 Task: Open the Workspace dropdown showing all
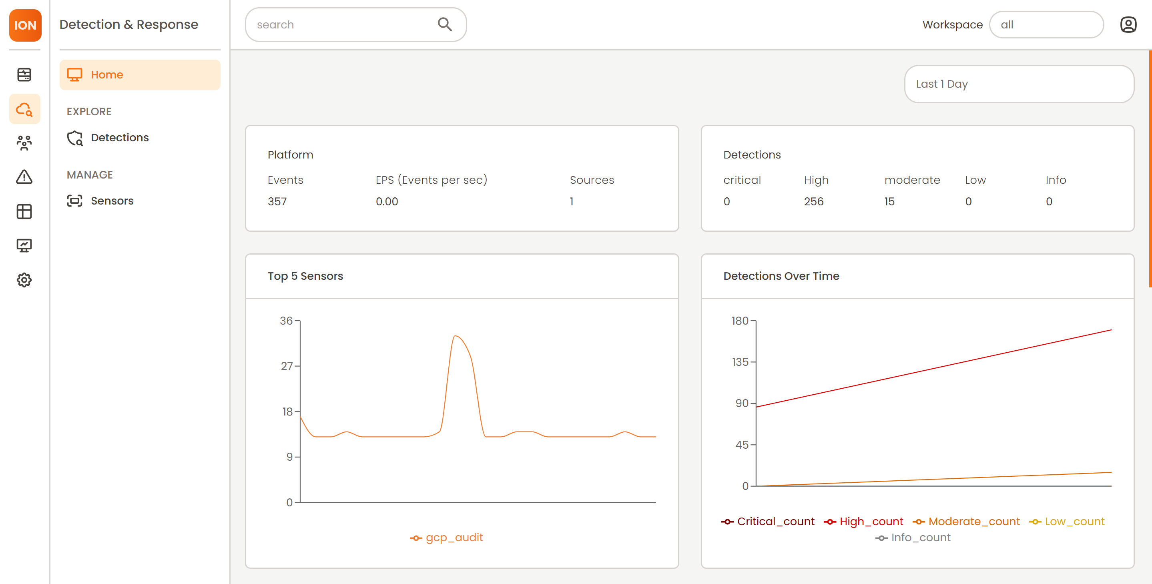(x=1046, y=24)
